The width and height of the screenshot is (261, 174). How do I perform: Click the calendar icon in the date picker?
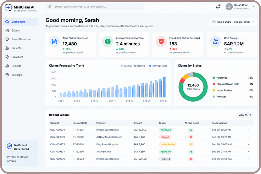(x=214, y=22)
